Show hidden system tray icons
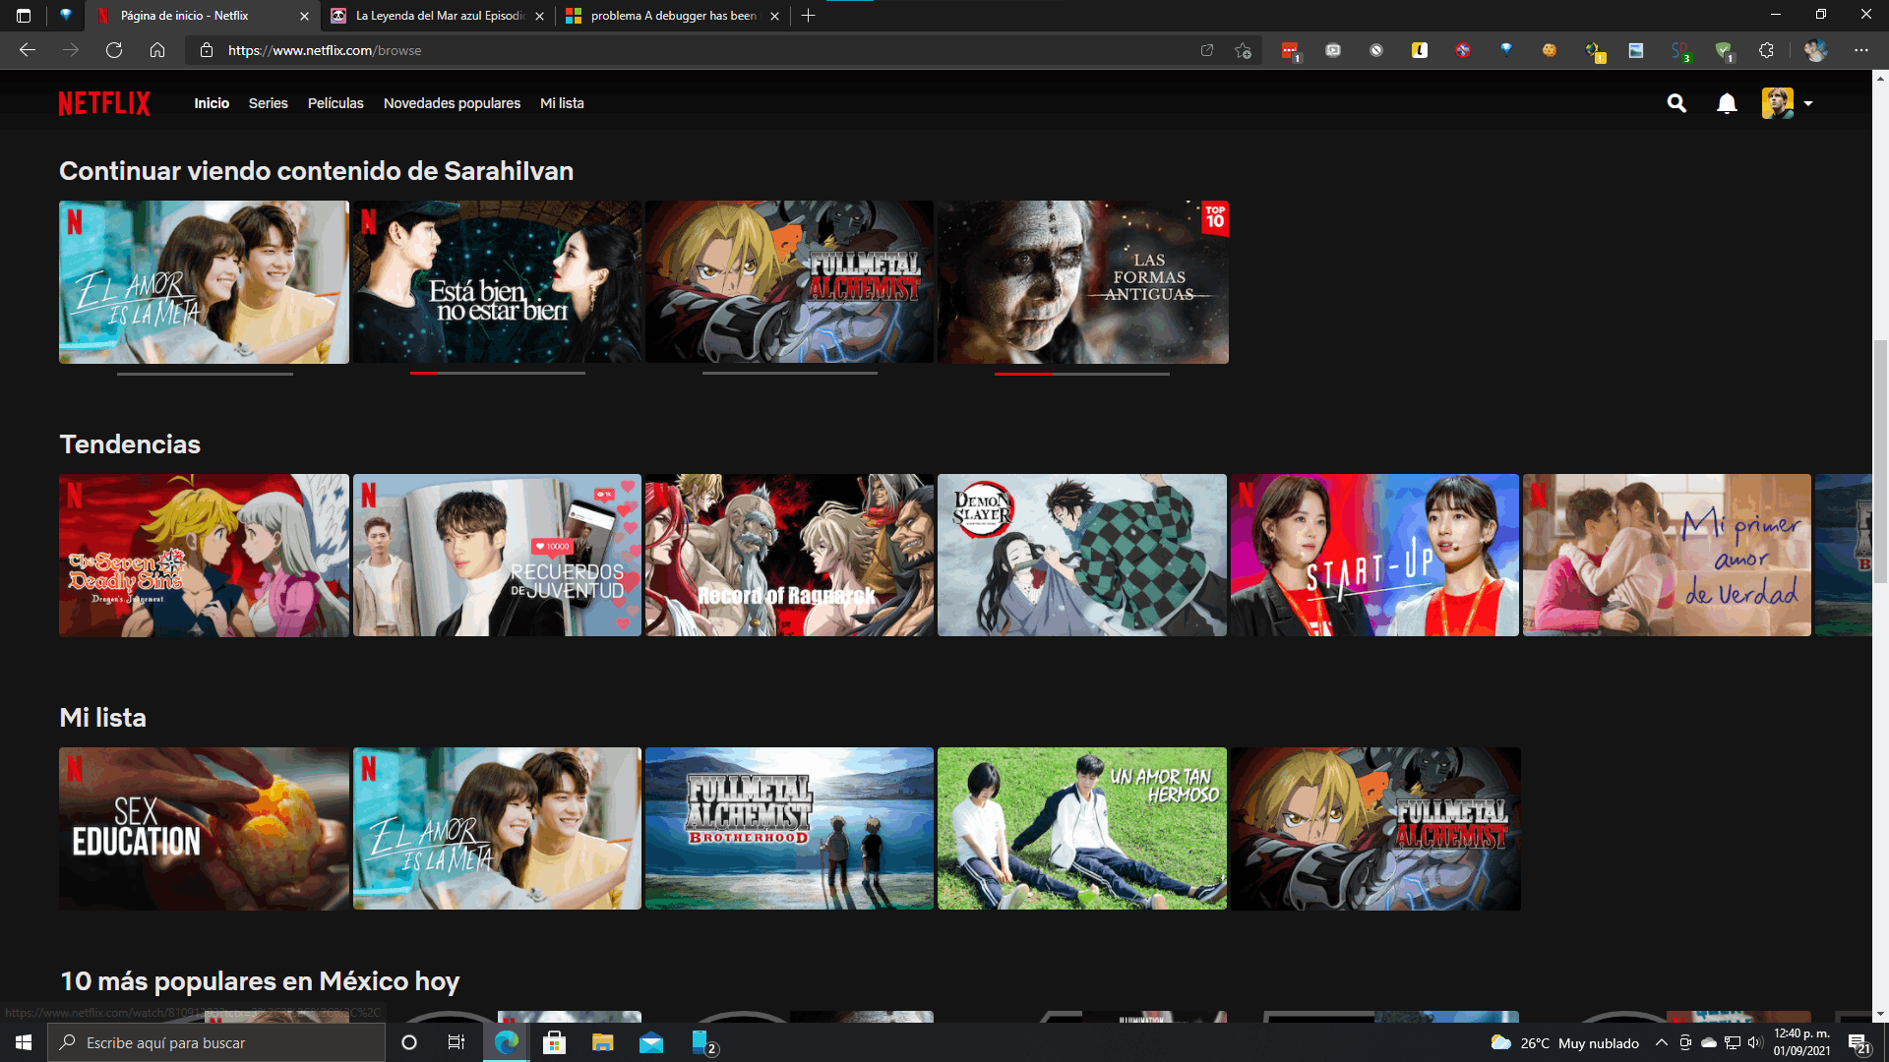 [x=1661, y=1042]
